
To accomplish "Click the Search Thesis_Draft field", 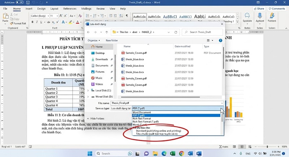I will pyautogui.click(x=202, y=32).
